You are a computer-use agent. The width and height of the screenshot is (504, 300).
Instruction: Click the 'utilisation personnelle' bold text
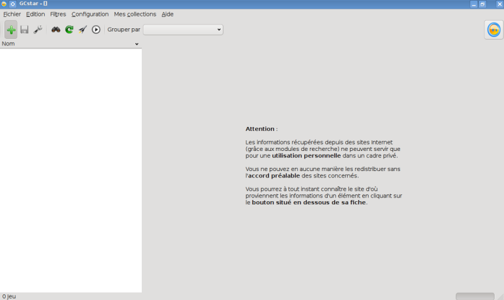(306, 155)
